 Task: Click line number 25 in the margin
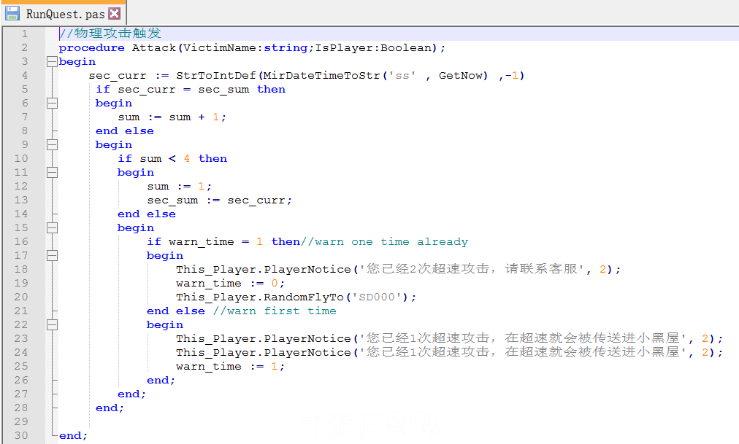coord(21,366)
